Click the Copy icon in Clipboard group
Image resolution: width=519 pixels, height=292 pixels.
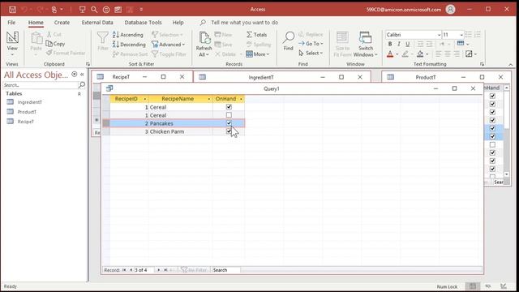tap(49, 43)
